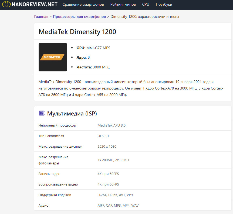Select the AIFF, CAF, MP3, MP4, WAV value

118,206
